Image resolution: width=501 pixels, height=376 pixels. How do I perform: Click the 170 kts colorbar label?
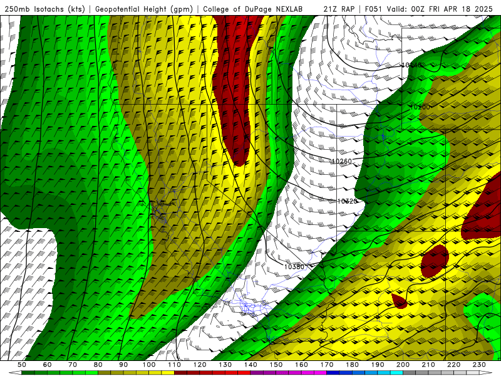(x=327, y=365)
